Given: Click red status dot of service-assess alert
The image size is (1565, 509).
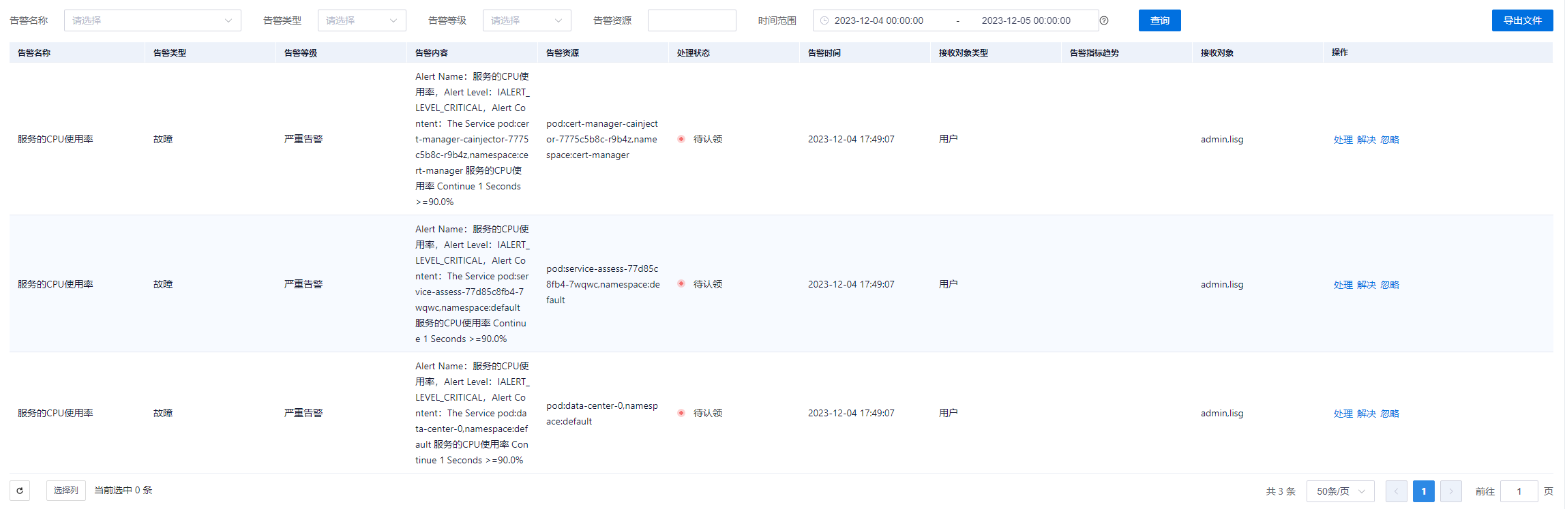Looking at the screenshot, I should tap(681, 284).
